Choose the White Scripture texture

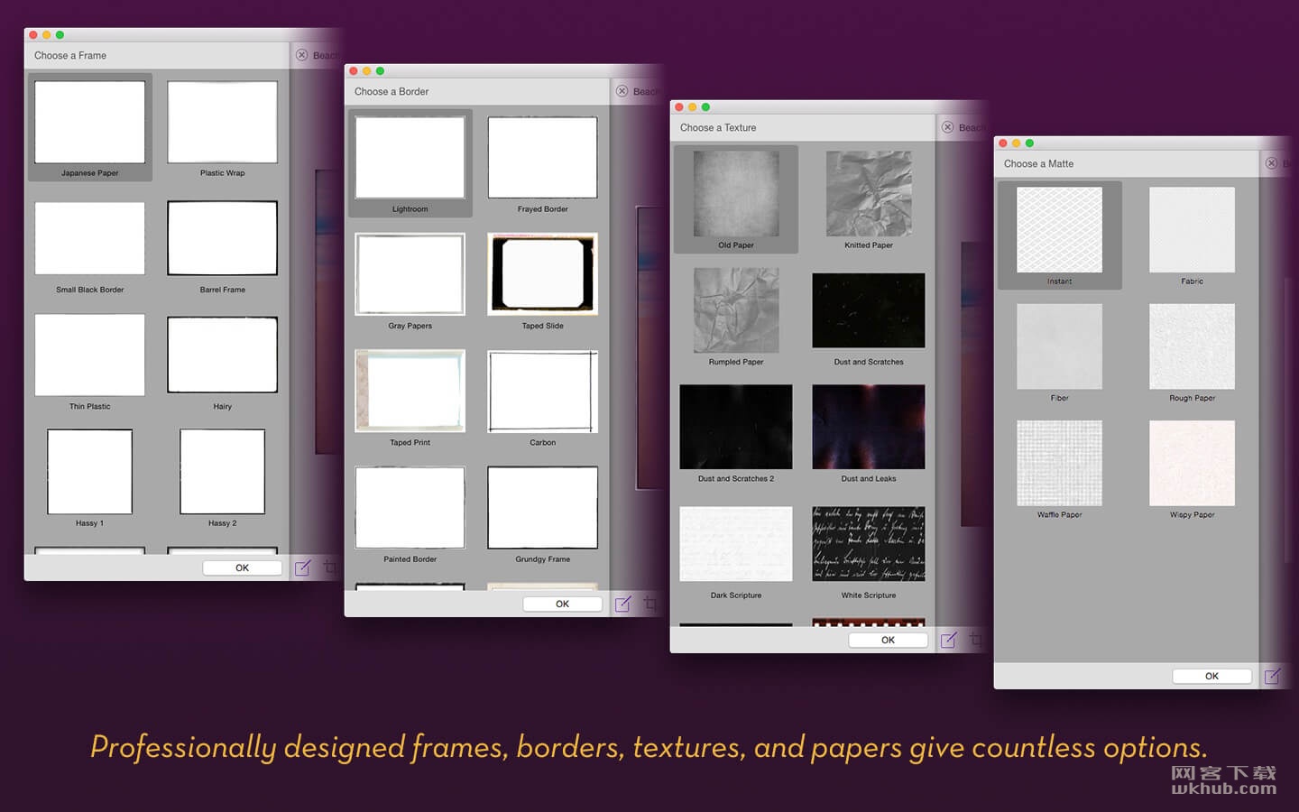point(869,543)
